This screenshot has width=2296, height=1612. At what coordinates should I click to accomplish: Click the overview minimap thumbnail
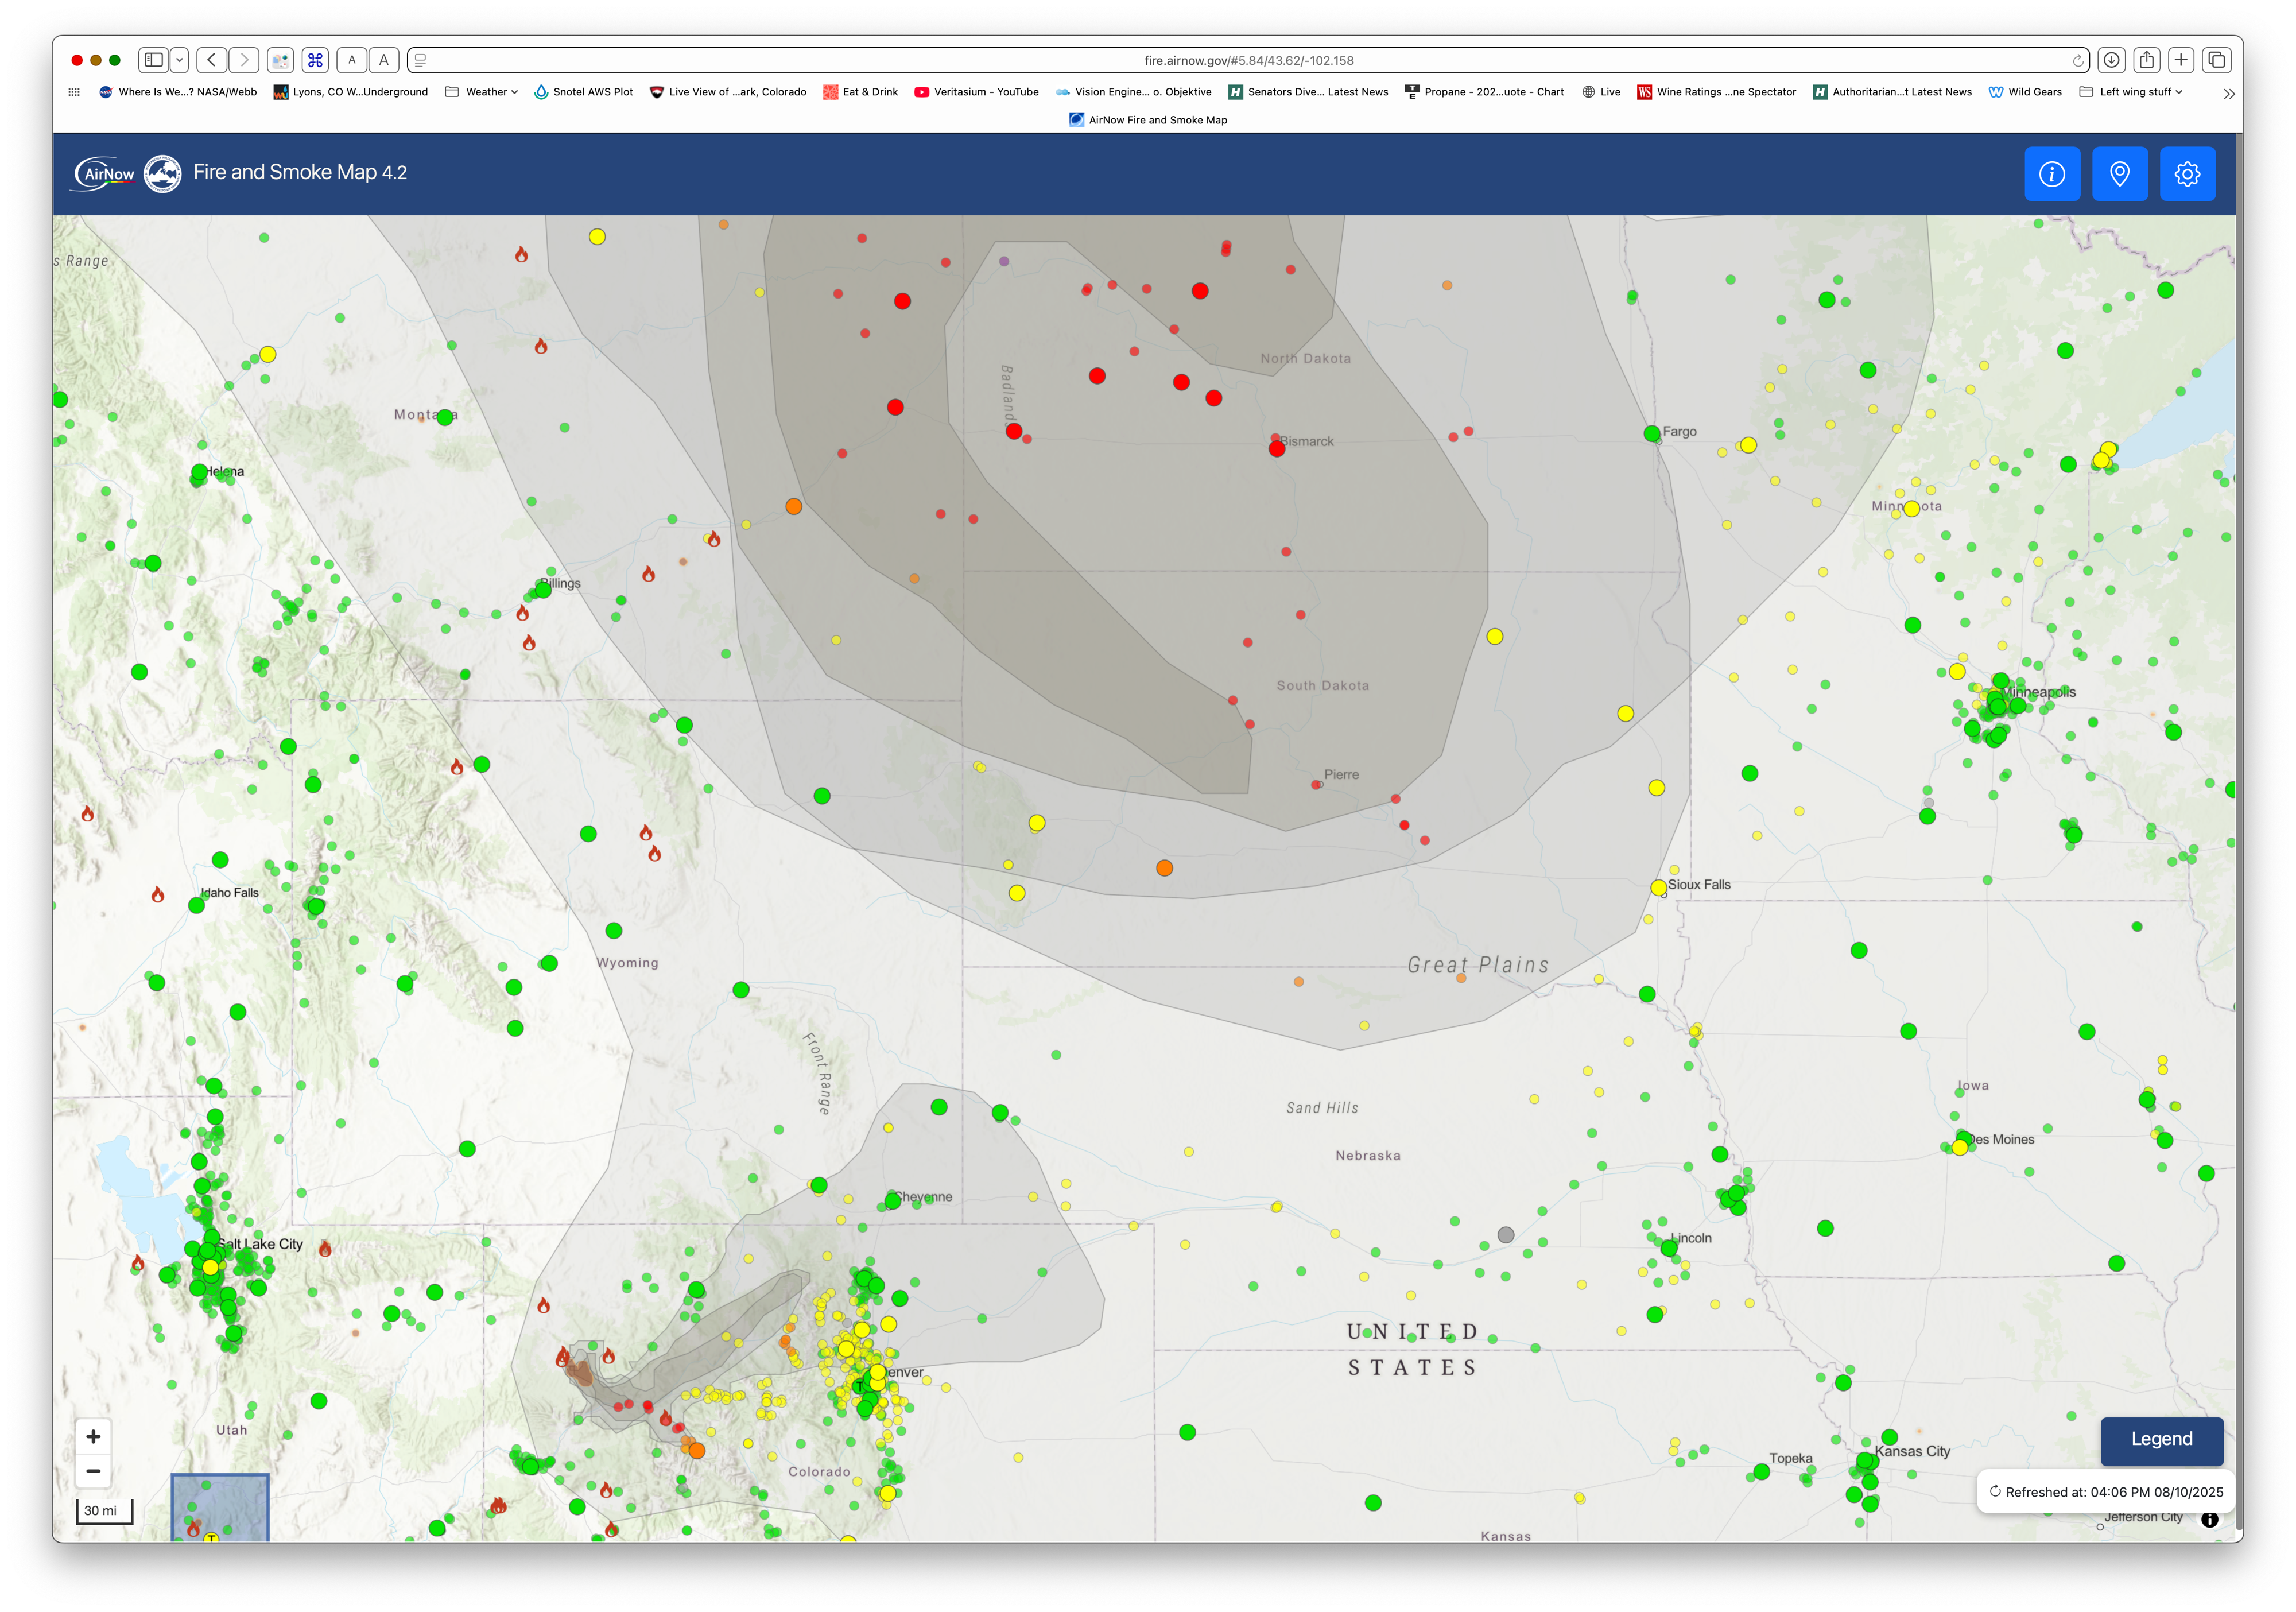coord(220,1506)
